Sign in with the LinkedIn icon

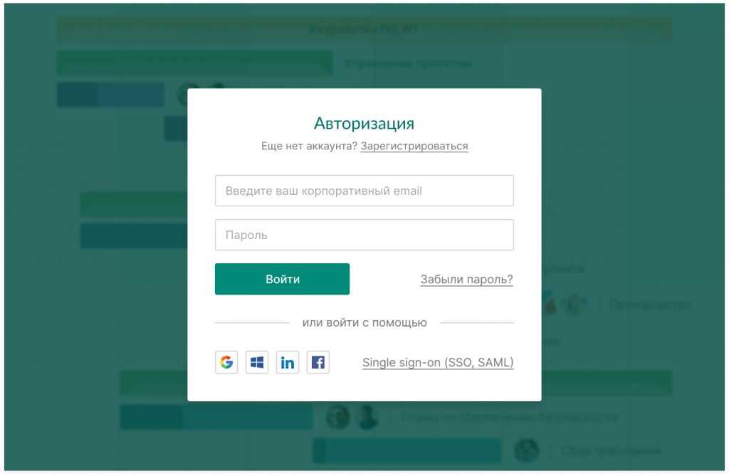(288, 362)
